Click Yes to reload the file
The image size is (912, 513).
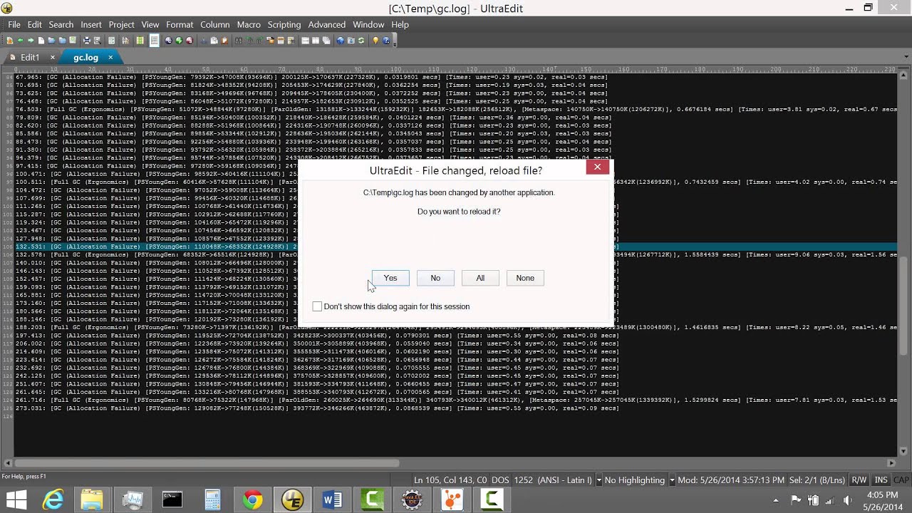[x=390, y=278]
